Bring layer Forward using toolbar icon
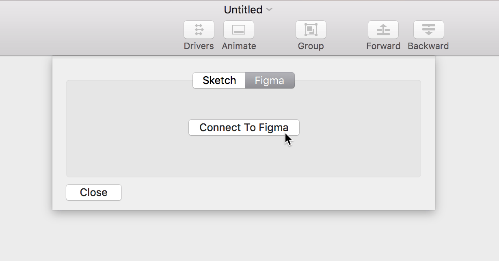Image resolution: width=499 pixels, height=261 pixels. [383, 30]
